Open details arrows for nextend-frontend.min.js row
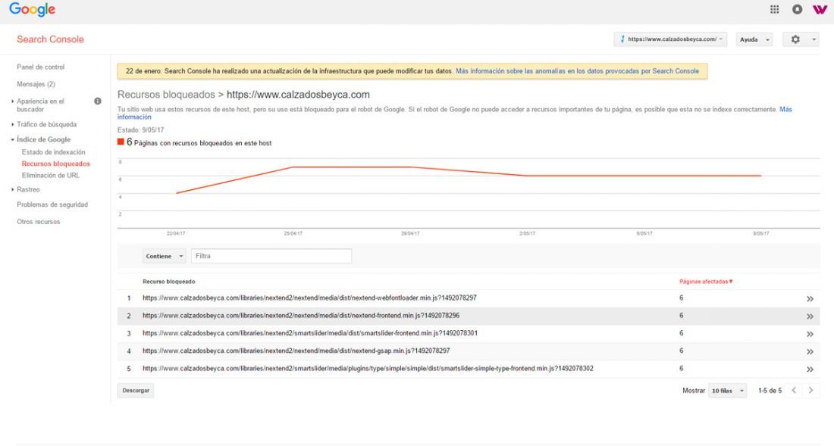 [810, 317]
